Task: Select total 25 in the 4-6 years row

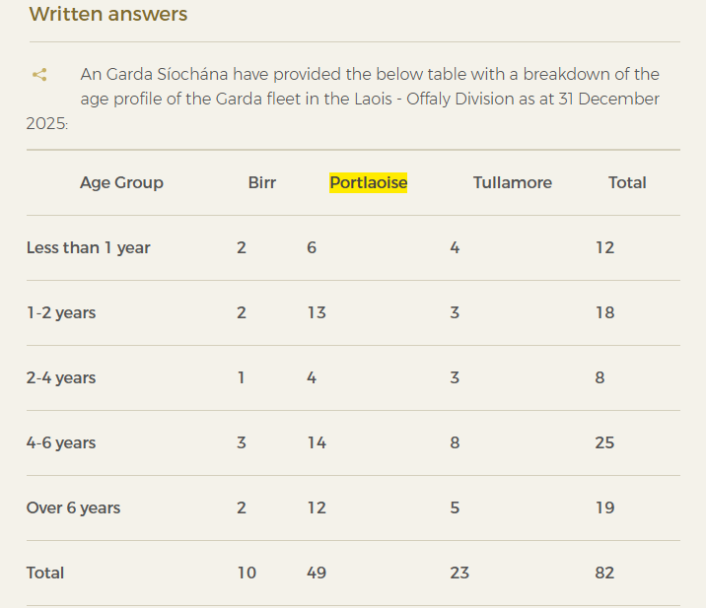Action: pyautogui.click(x=604, y=442)
